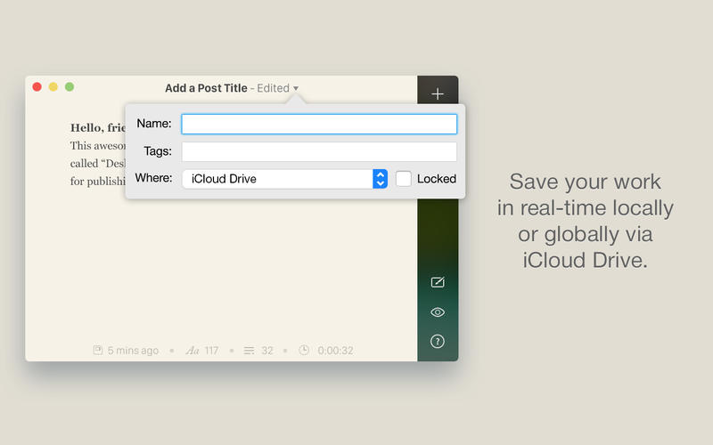The image size is (713, 445).
Task: Close the window with red button
Action: point(37,86)
